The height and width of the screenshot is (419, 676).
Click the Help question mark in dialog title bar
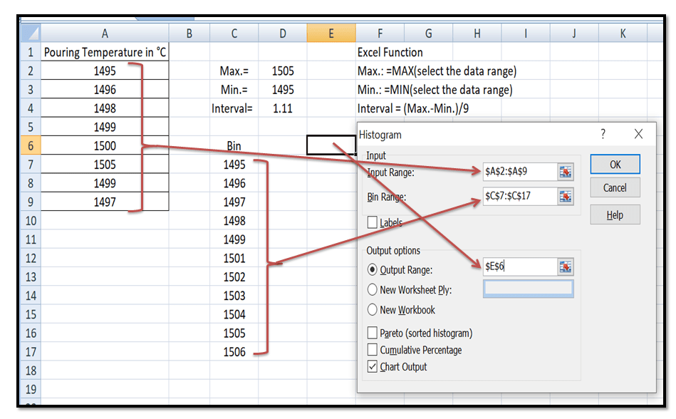click(602, 134)
